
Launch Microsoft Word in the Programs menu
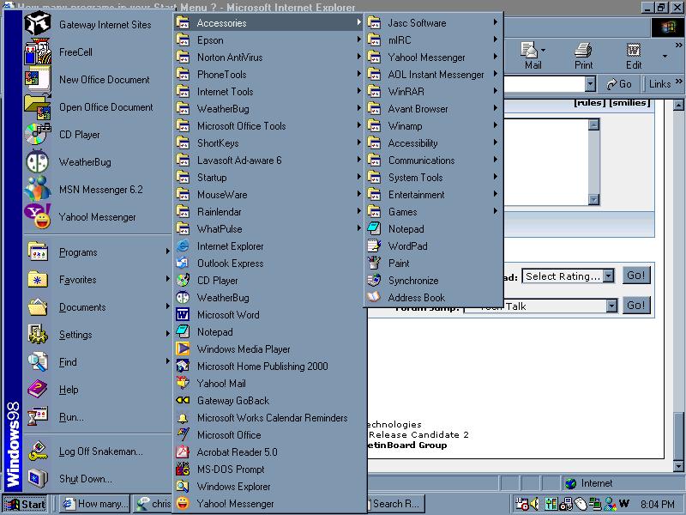[269, 315]
